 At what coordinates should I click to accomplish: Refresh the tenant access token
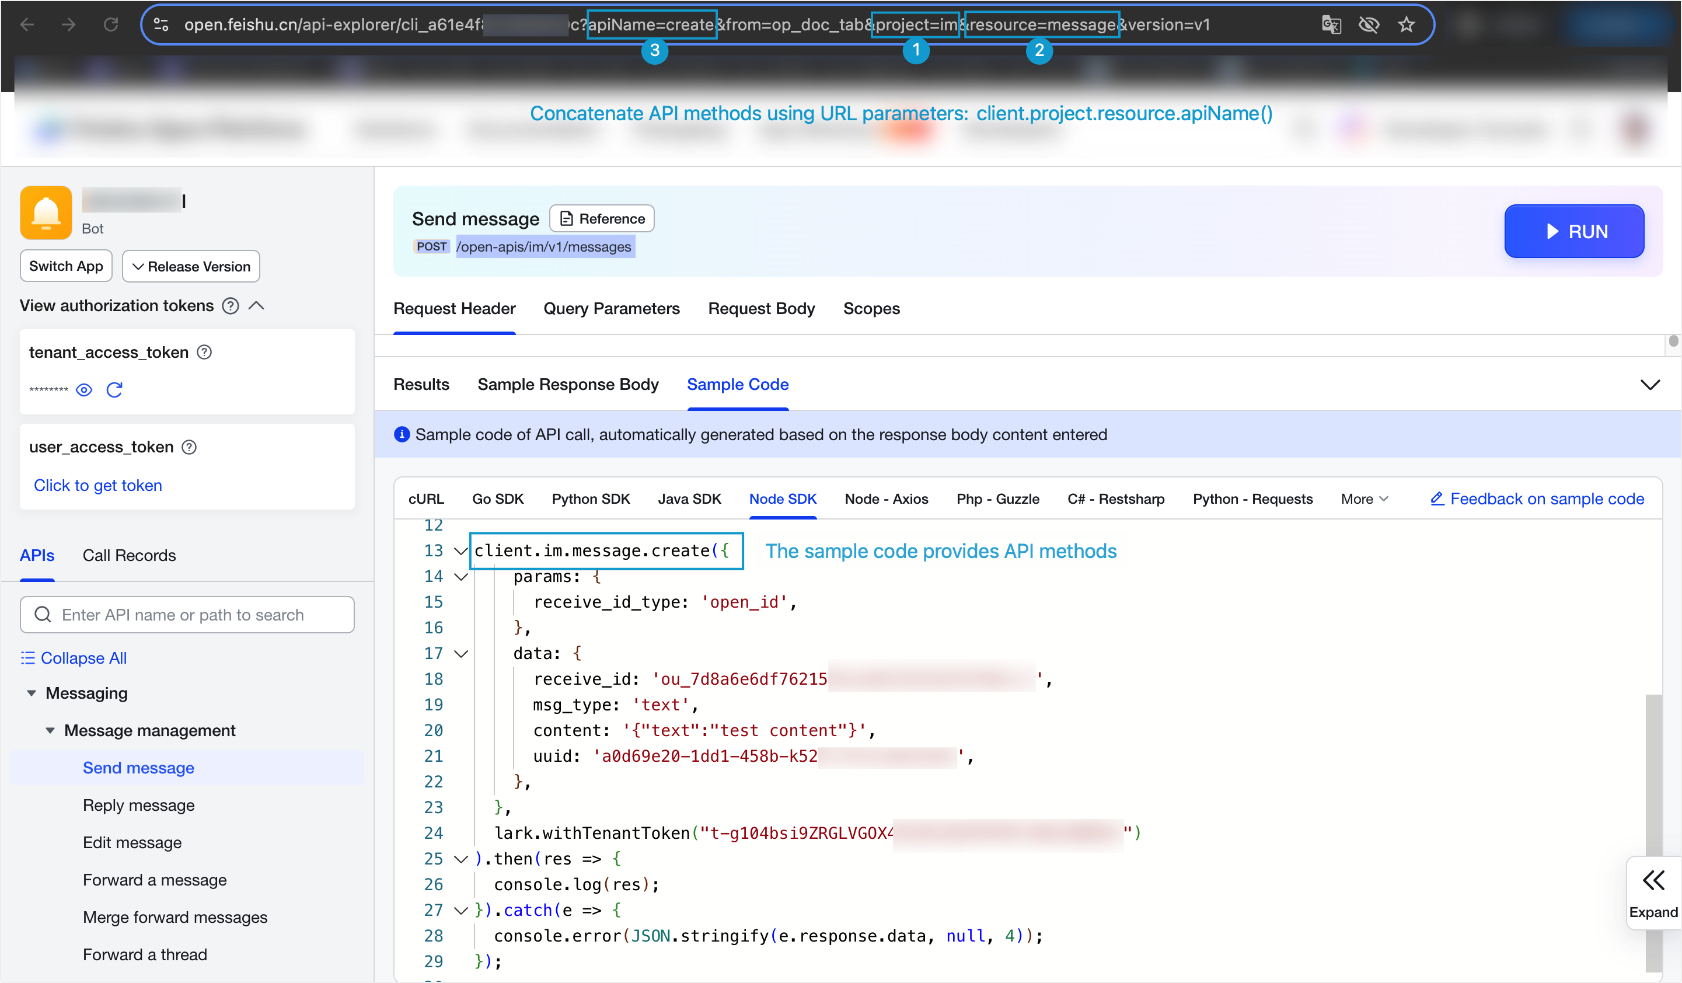point(114,389)
